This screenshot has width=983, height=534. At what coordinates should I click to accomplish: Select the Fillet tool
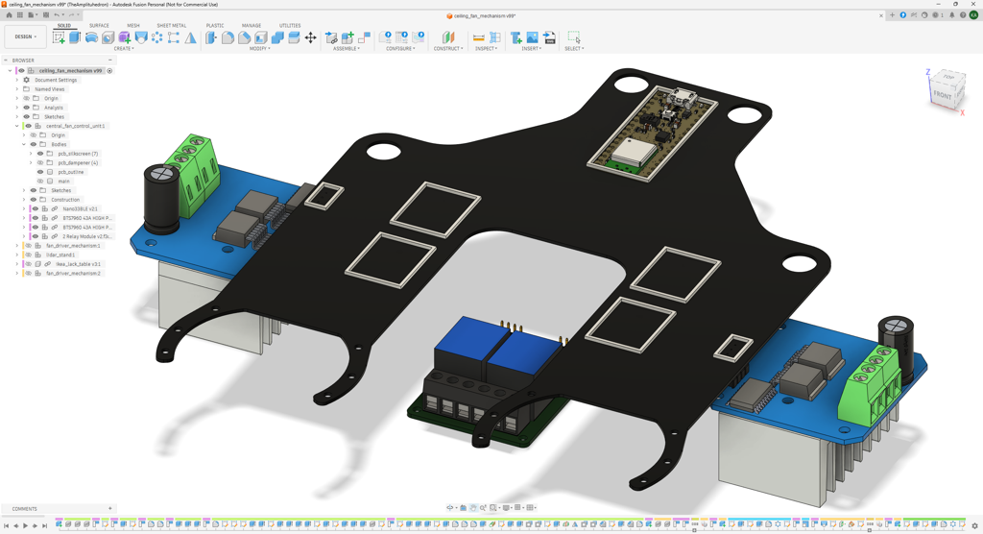click(x=228, y=37)
